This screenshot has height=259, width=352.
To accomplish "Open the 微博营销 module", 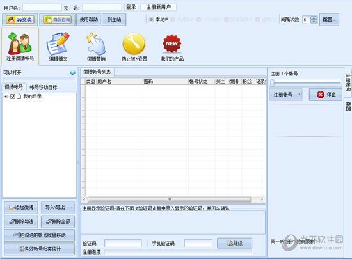I will click(x=96, y=47).
